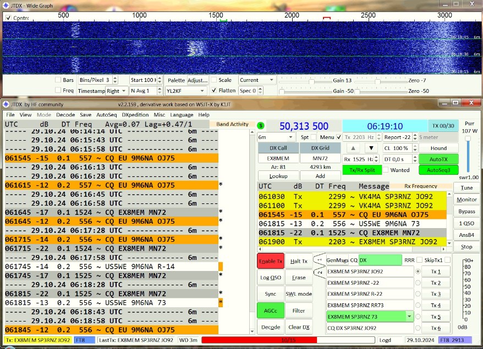Click the Log QSO button

(271, 278)
